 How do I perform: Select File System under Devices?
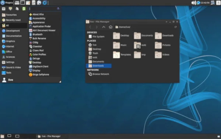point(98,37)
